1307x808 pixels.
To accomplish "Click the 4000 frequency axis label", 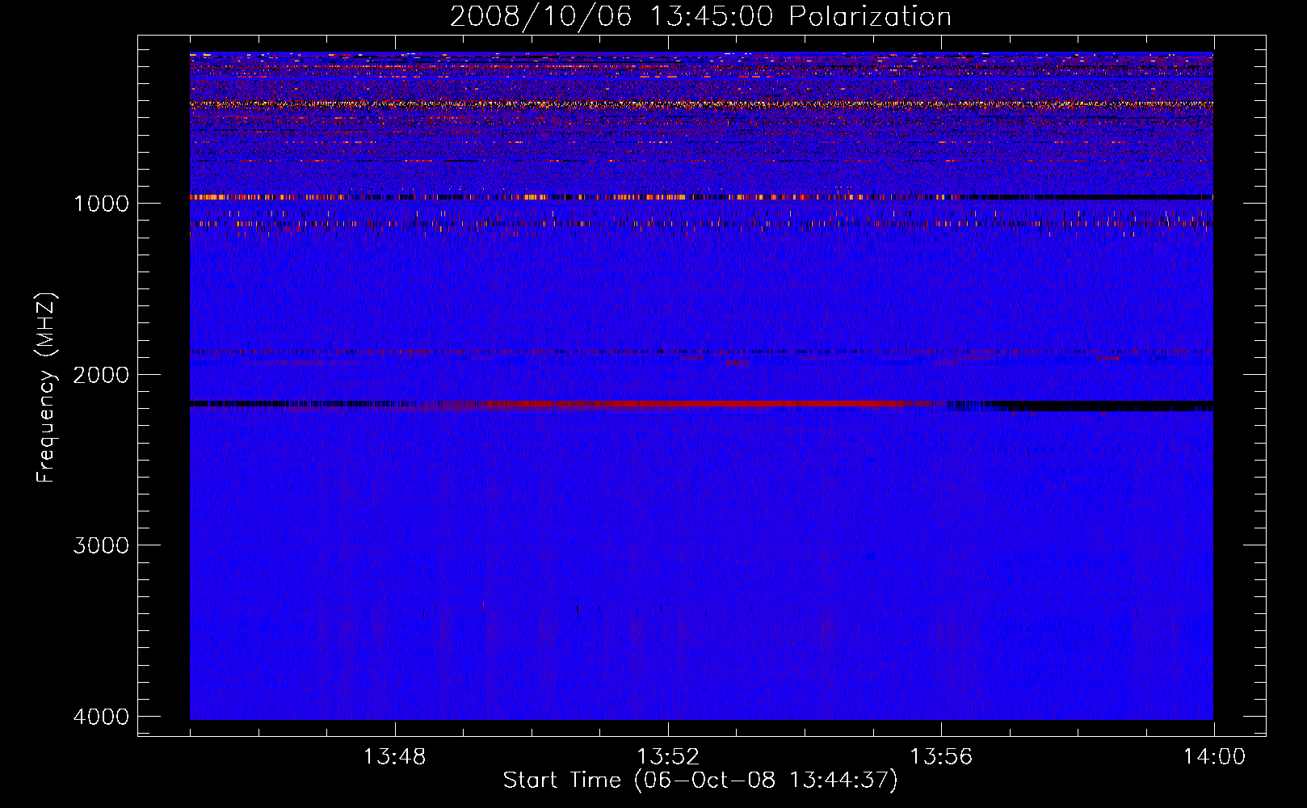I will click(101, 717).
